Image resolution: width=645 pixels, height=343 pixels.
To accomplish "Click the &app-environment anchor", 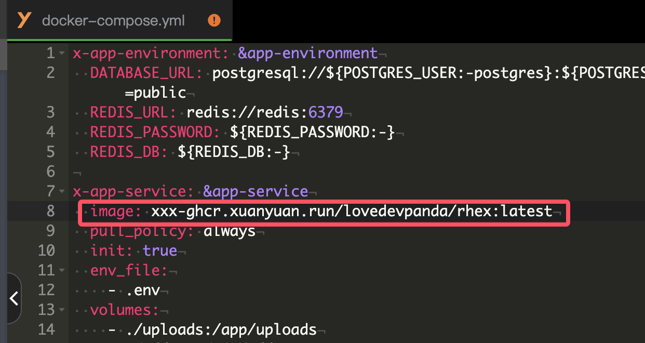I will pyautogui.click(x=307, y=54).
